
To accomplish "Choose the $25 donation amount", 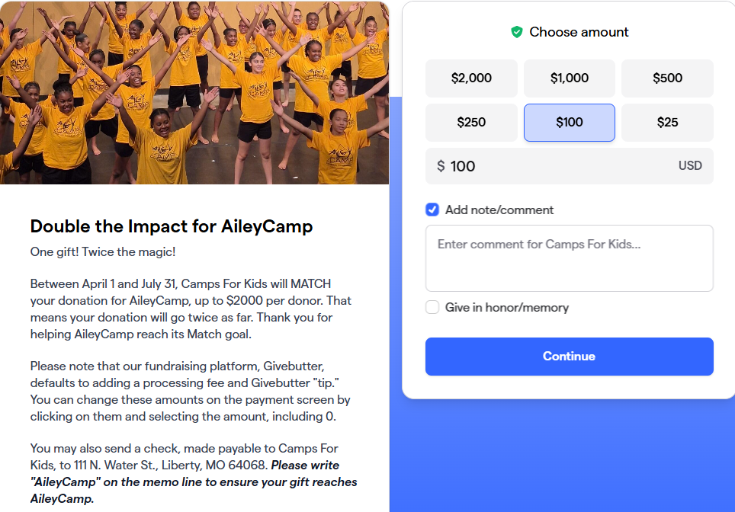I will click(667, 122).
